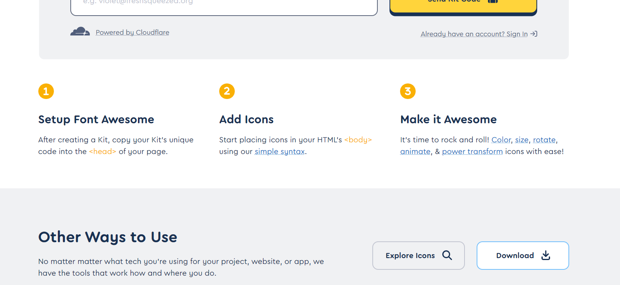Open the power transform link
The height and width of the screenshot is (285, 620).
(472, 152)
